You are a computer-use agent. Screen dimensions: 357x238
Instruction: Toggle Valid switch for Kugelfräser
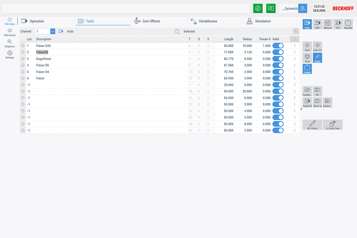pyautogui.click(x=278, y=59)
